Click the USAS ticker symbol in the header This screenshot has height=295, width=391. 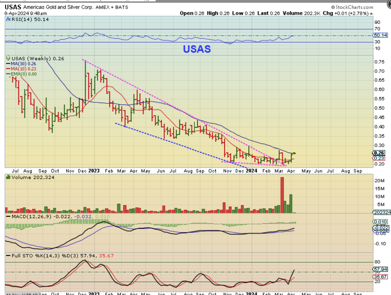click(13, 7)
